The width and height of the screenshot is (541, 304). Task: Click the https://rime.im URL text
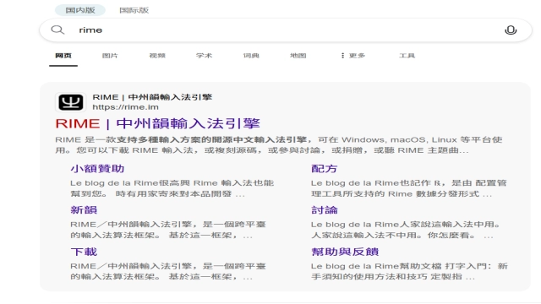(x=126, y=107)
